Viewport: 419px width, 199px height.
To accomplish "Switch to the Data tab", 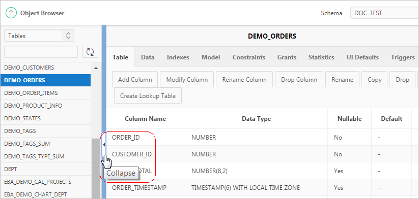I will (148, 57).
